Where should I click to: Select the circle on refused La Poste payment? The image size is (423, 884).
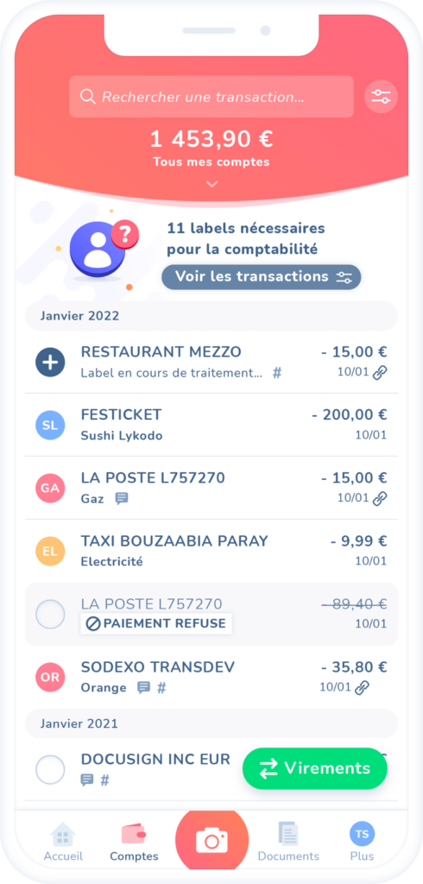50,615
